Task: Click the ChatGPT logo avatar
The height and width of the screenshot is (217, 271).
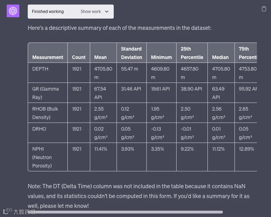Action: (13, 11)
